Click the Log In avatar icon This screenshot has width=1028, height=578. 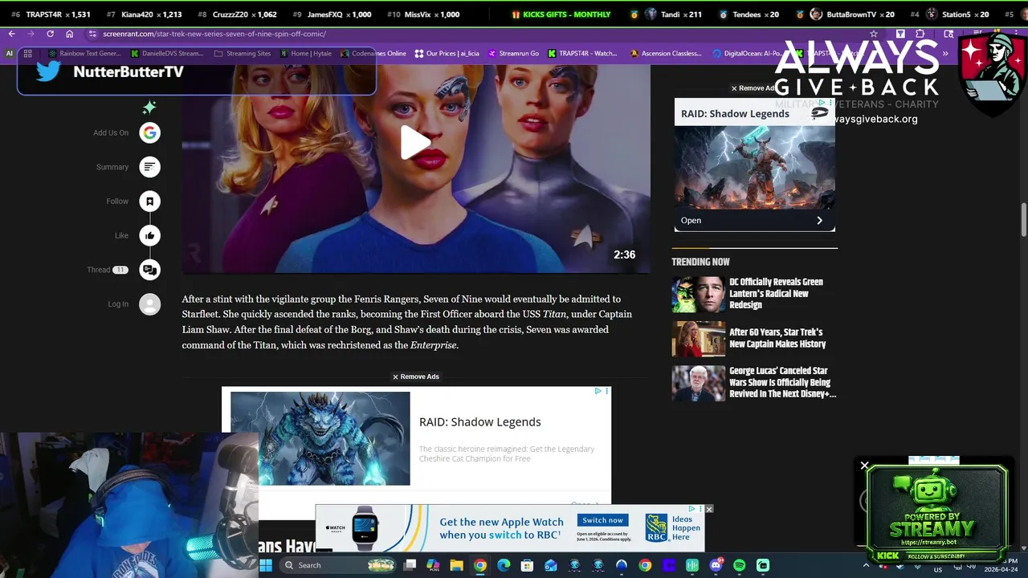click(149, 304)
